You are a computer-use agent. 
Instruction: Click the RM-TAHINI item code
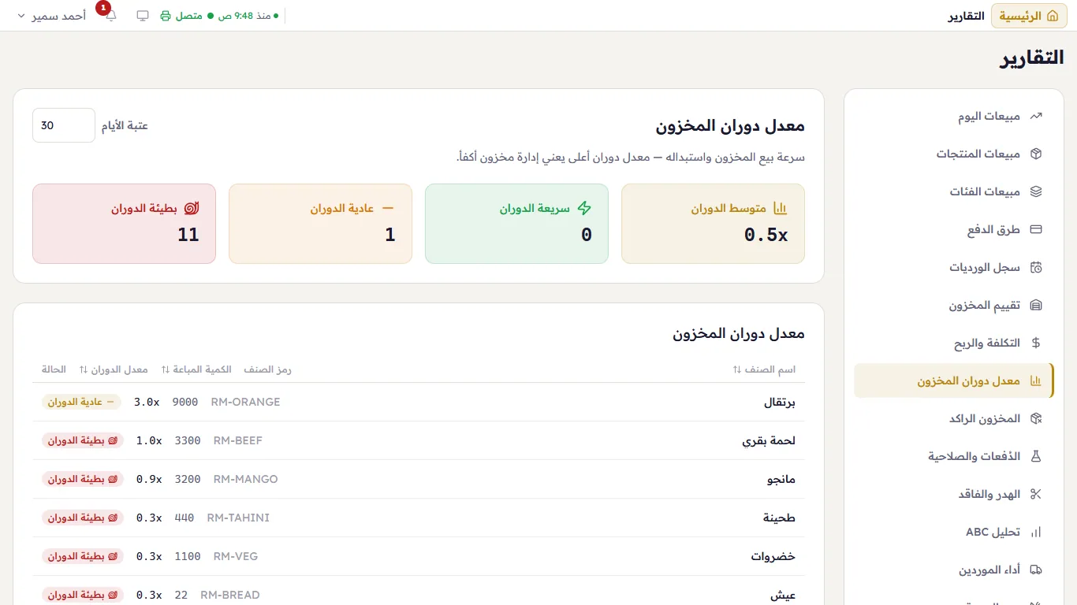238,518
